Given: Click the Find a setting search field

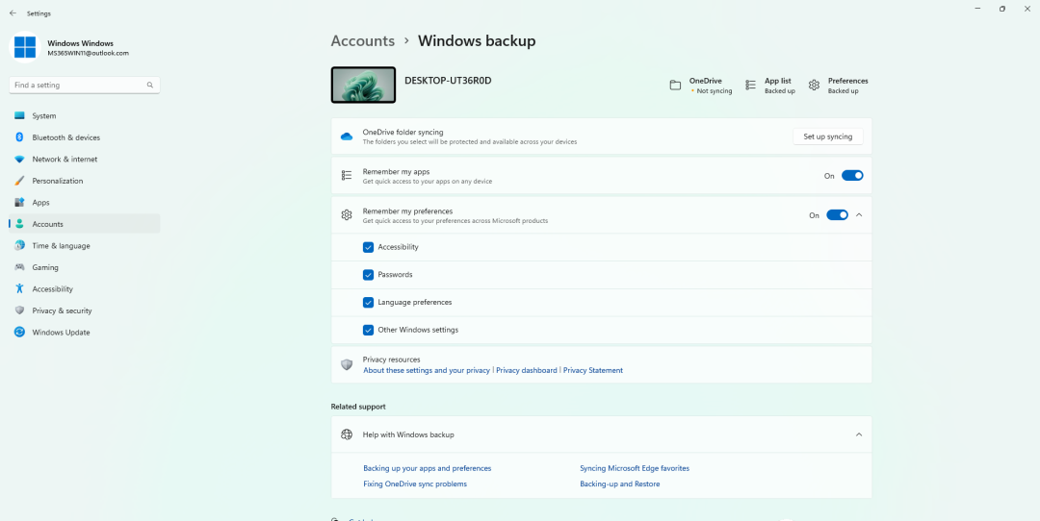Looking at the screenshot, I should click(x=85, y=86).
